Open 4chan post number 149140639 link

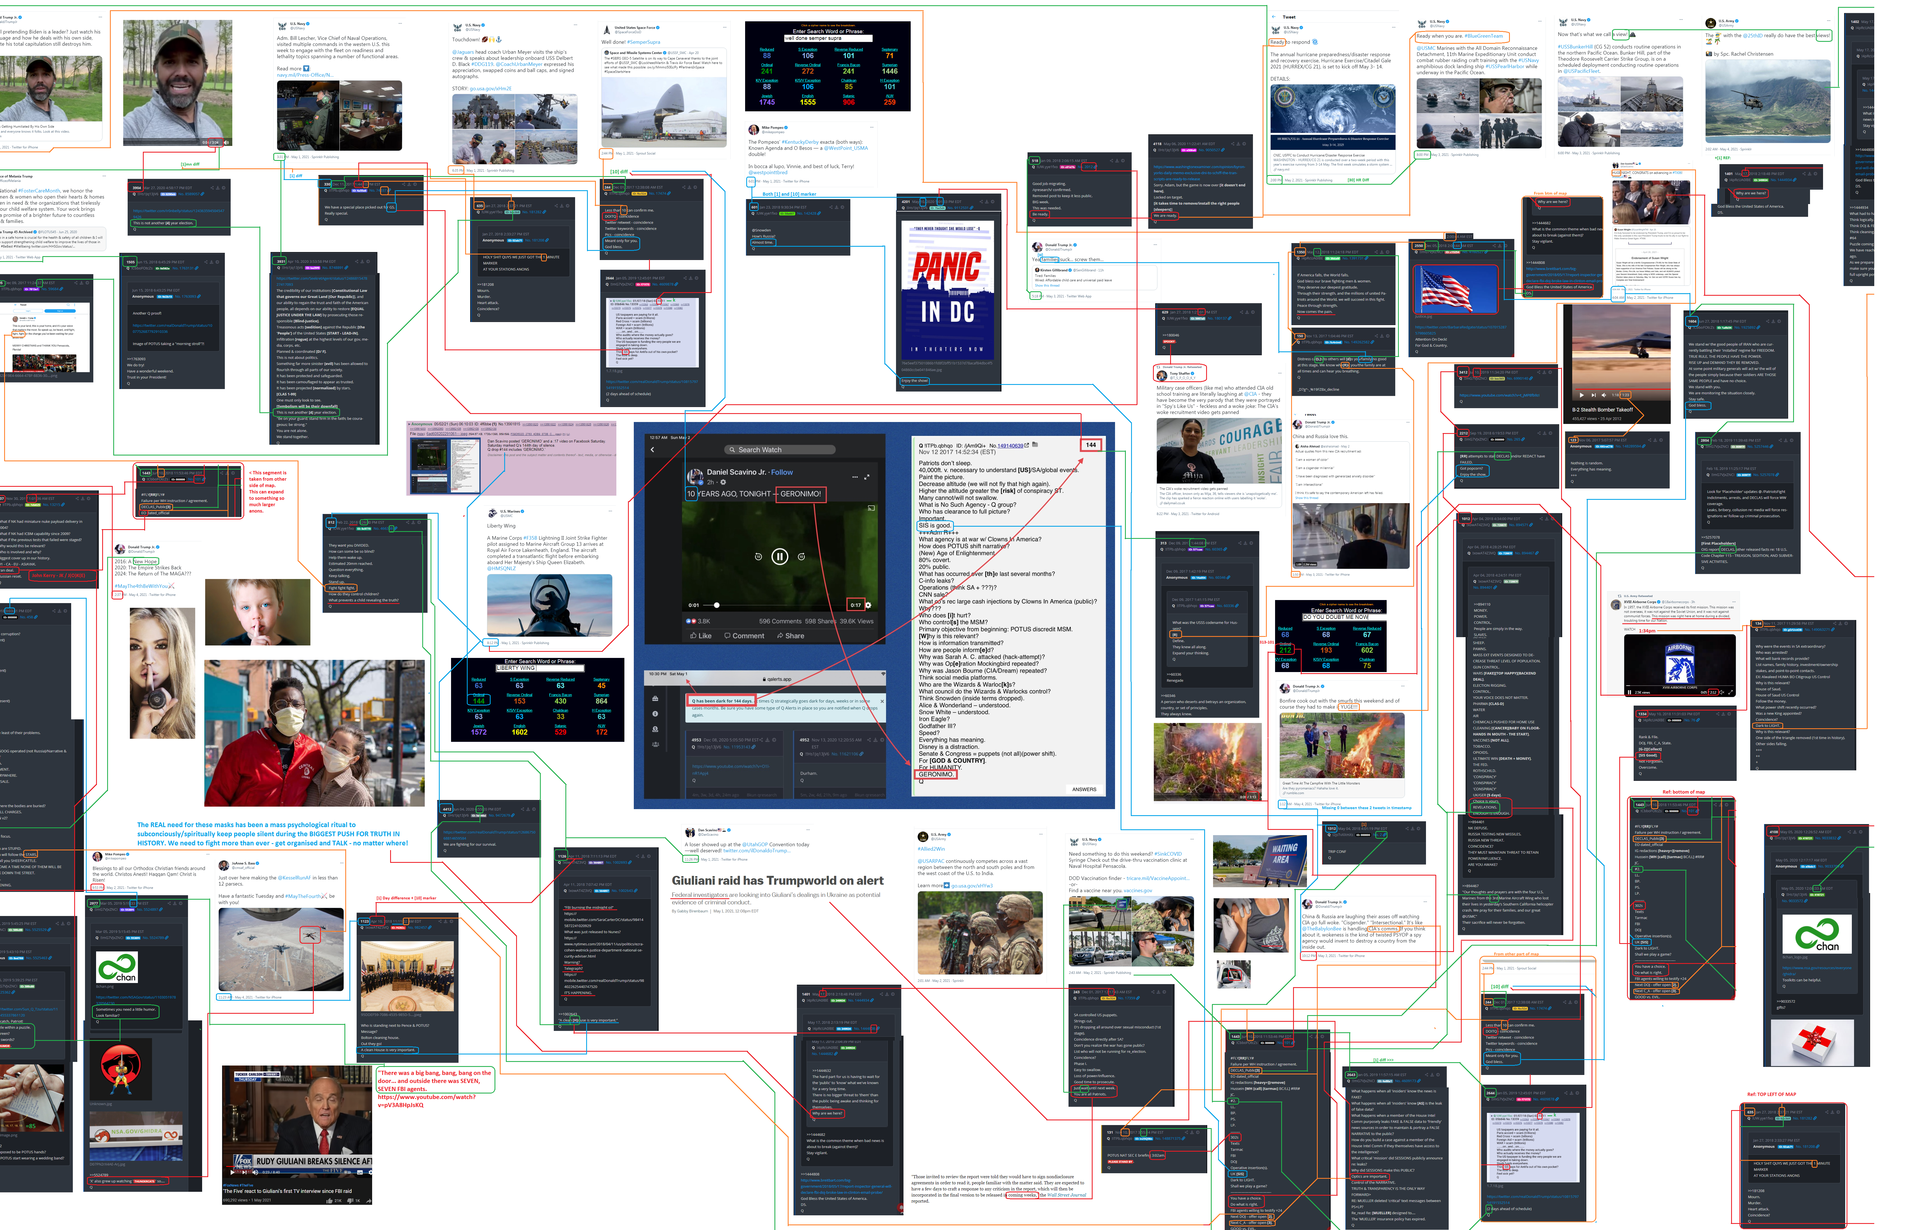(1010, 446)
